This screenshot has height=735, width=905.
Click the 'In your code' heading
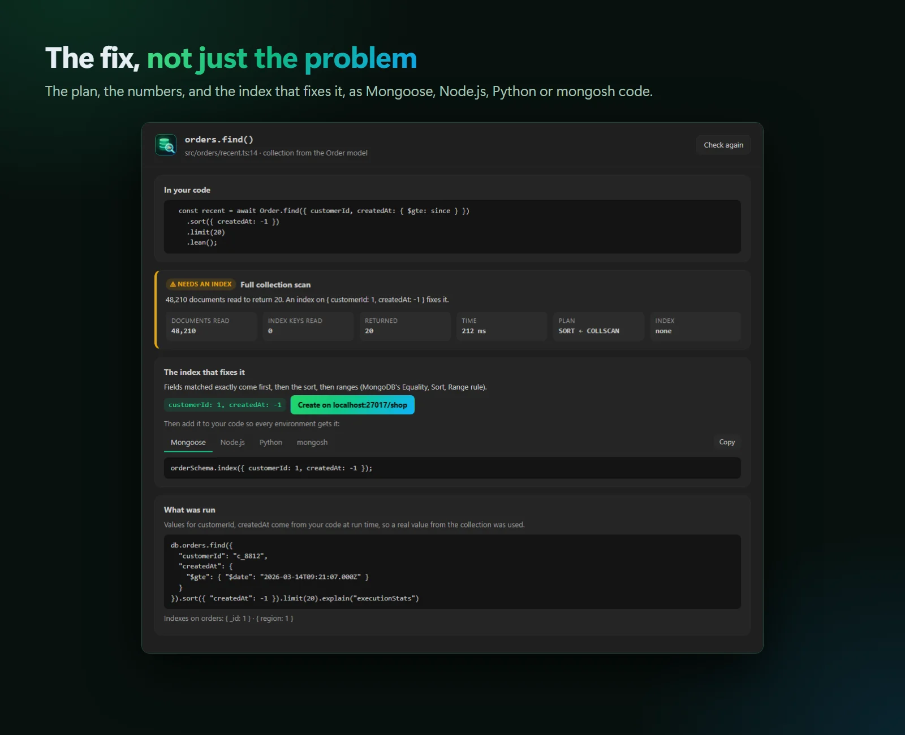click(187, 190)
